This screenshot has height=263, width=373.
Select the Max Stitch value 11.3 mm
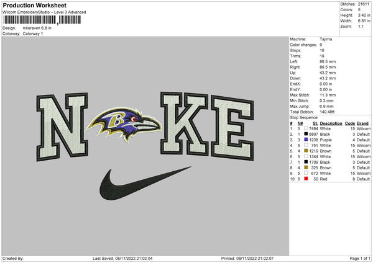328,95
